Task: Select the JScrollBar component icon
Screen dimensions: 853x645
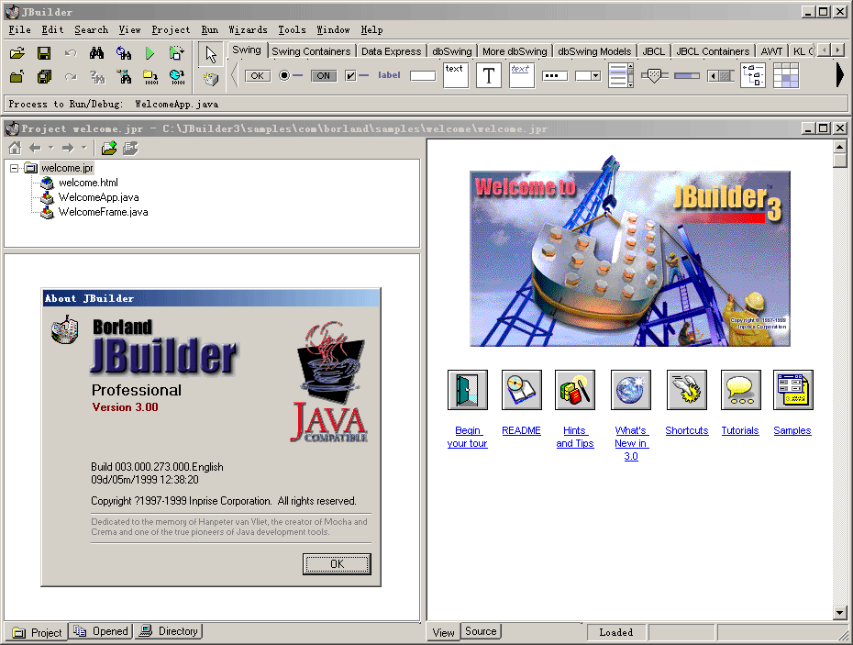Action: [720, 75]
